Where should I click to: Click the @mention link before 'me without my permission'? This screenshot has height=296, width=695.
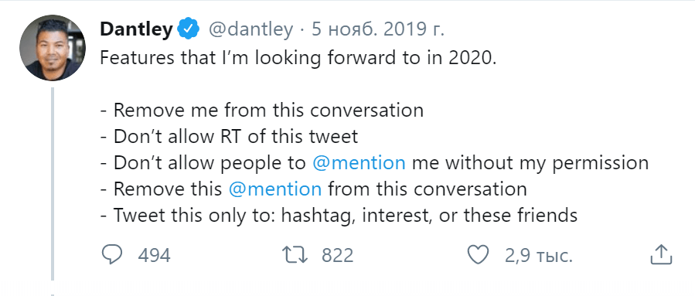pos(359,163)
